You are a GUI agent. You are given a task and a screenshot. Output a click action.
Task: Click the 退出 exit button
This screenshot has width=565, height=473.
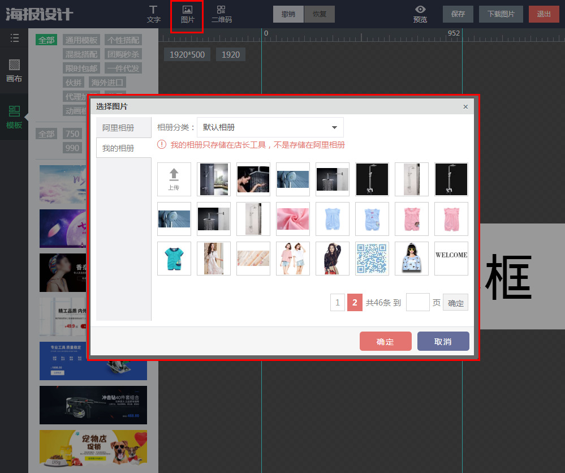544,14
